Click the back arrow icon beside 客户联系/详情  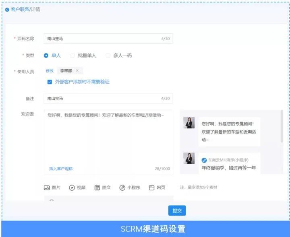pos(7,10)
